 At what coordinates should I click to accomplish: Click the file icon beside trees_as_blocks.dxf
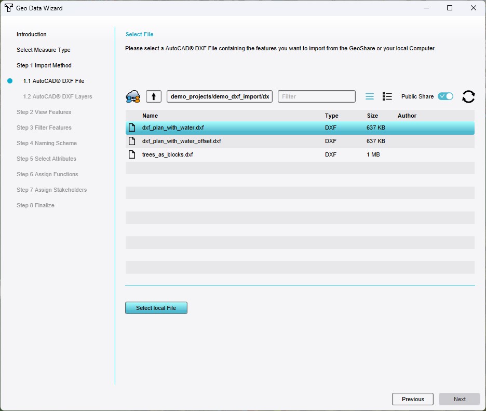pyautogui.click(x=131, y=154)
